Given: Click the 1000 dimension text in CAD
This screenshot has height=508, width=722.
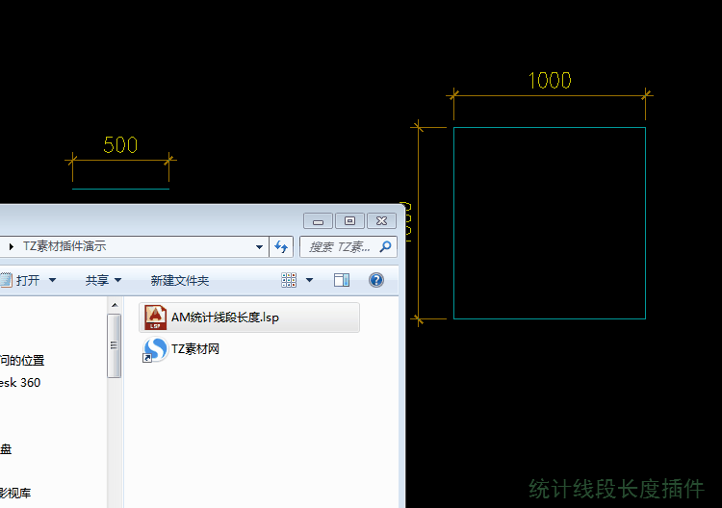Looking at the screenshot, I should (550, 81).
